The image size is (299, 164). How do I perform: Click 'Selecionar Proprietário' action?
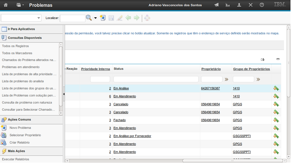click(25, 135)
